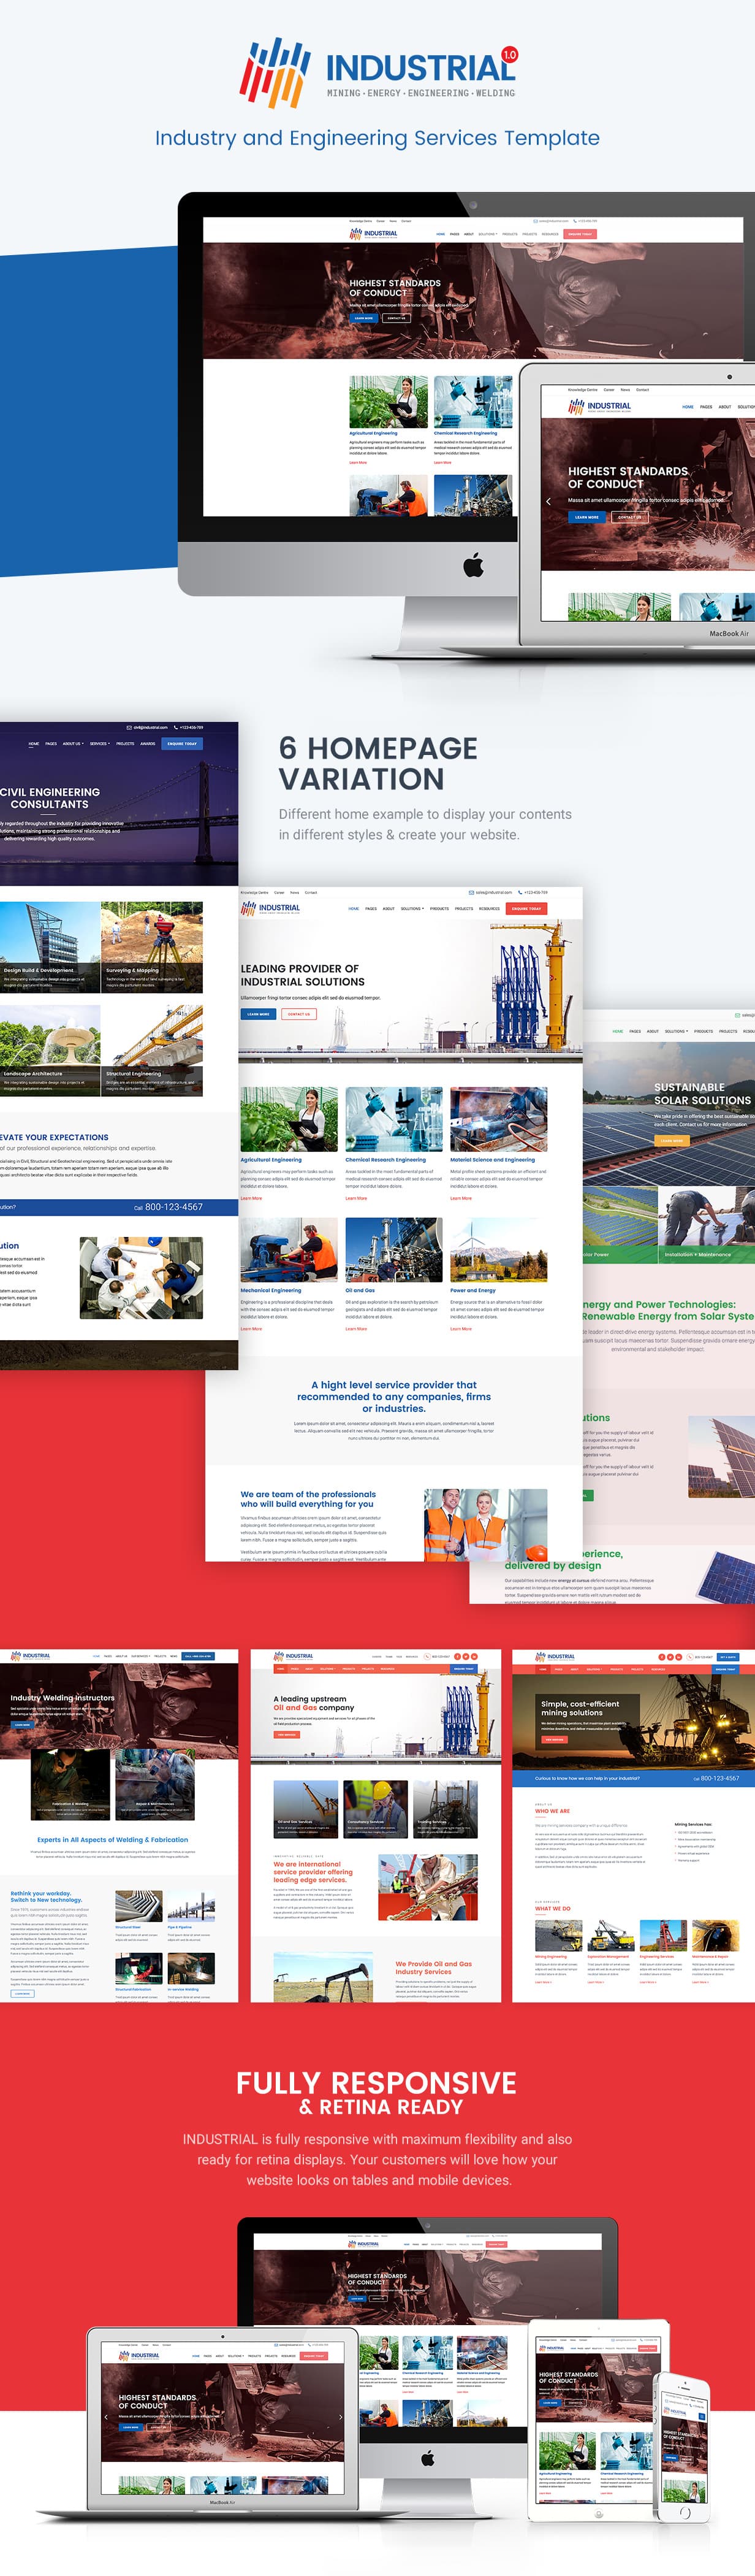Click Industry and Engineering Services Template tagline

[377, 138]
